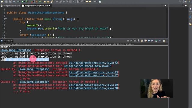Screen dimensions: 192x108
Task: Run the program with green Run icon
Action: point(22,1)
